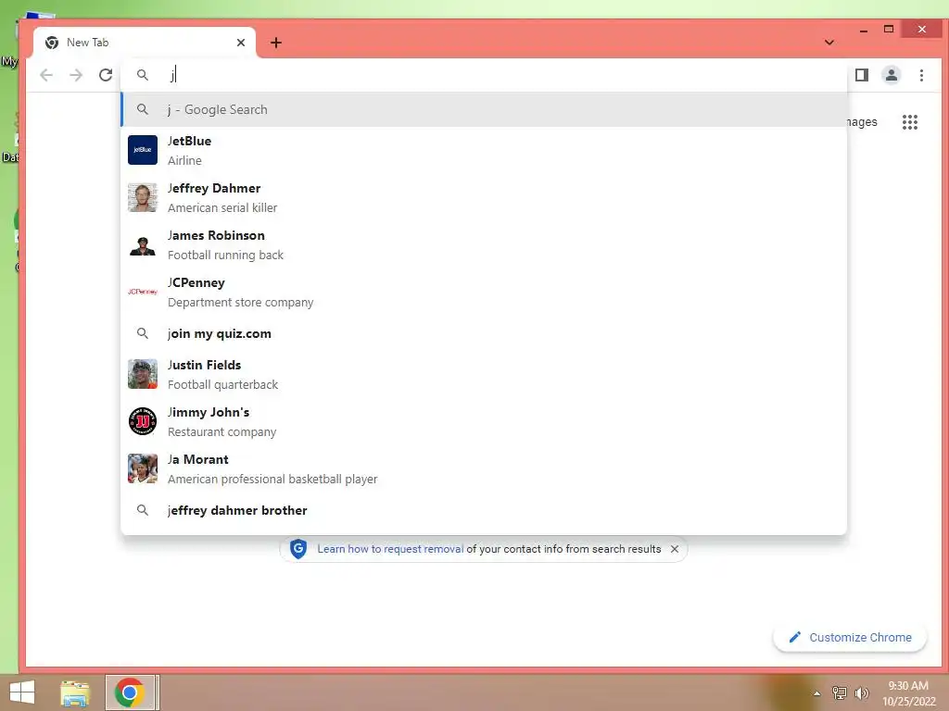Select the New Tab tab

click(144, 43)
